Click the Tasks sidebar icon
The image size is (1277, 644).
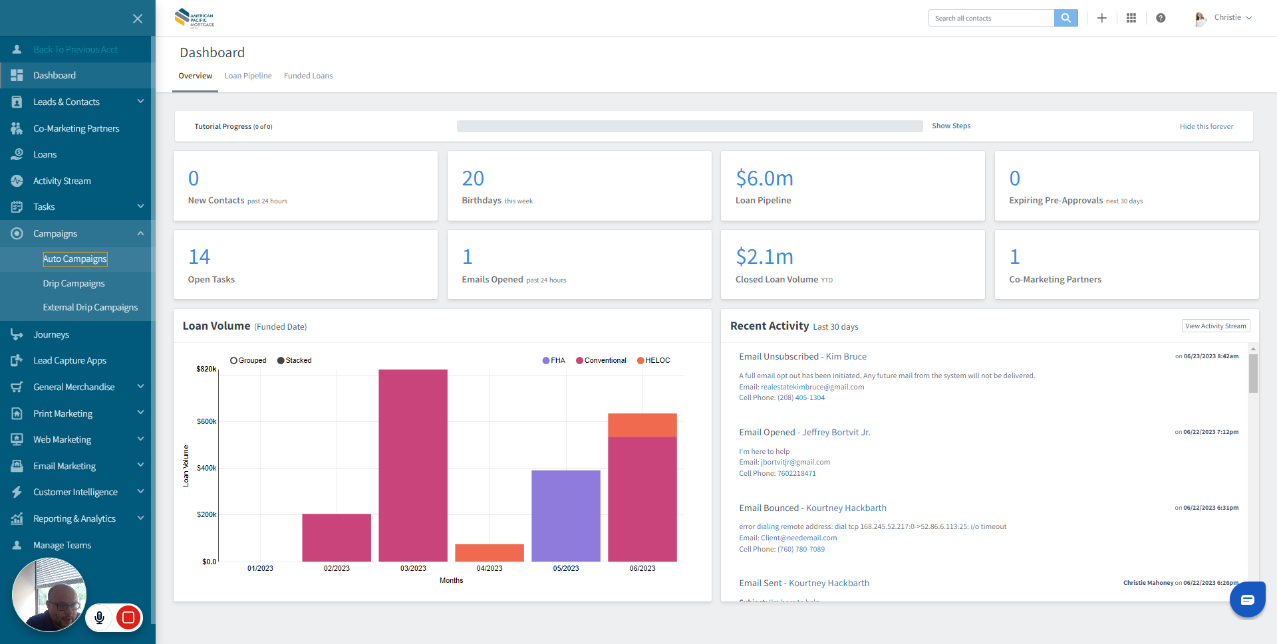click(x=17, y=207)
